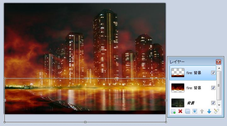Hide the italic 背景 background layer
227x126 pixels.
pos(213,103)
